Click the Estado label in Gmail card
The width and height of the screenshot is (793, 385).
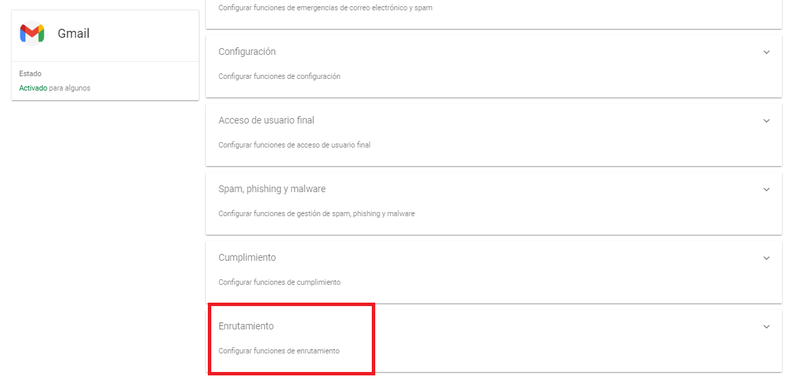[x=30, y=74]
